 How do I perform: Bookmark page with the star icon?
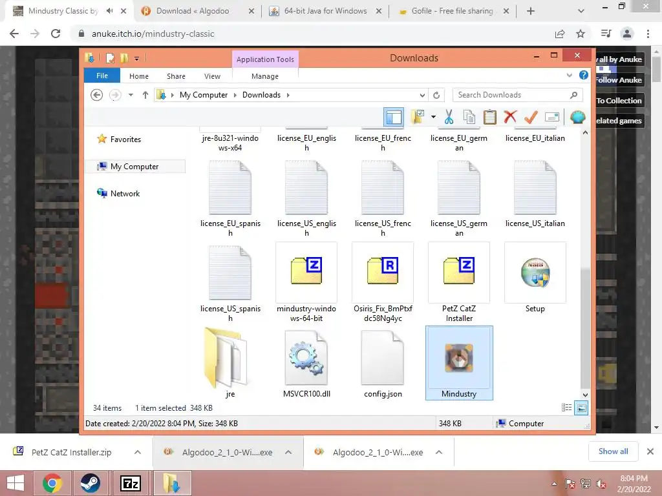coord(581,34)
